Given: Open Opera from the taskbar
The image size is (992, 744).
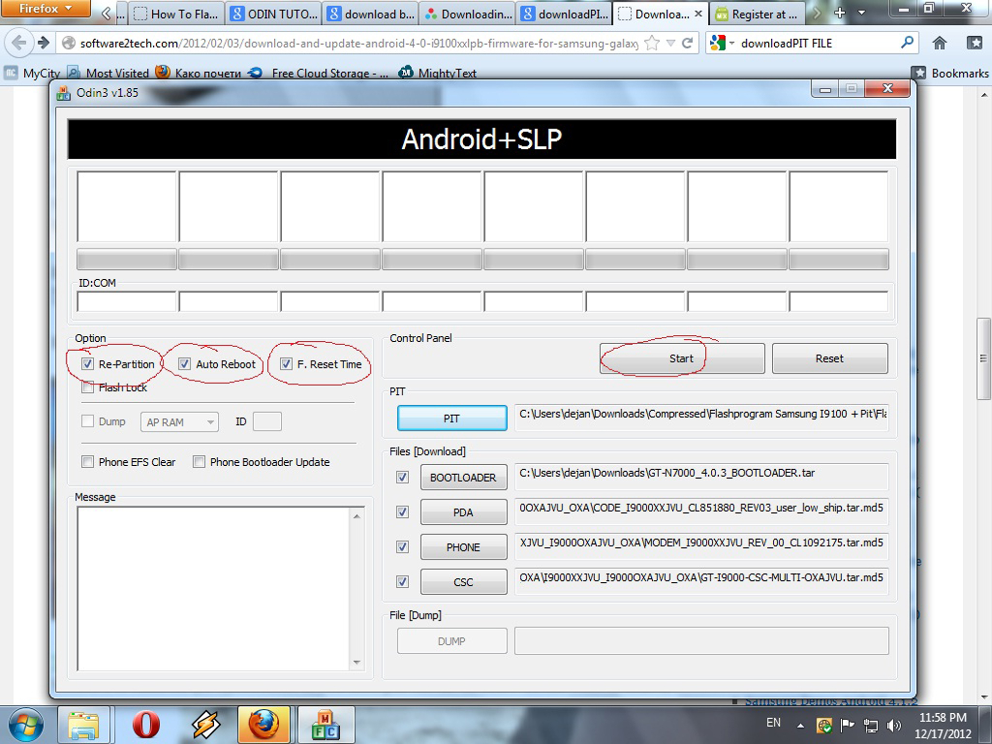Looking at the screenshot, I should (x=146, y=725).
